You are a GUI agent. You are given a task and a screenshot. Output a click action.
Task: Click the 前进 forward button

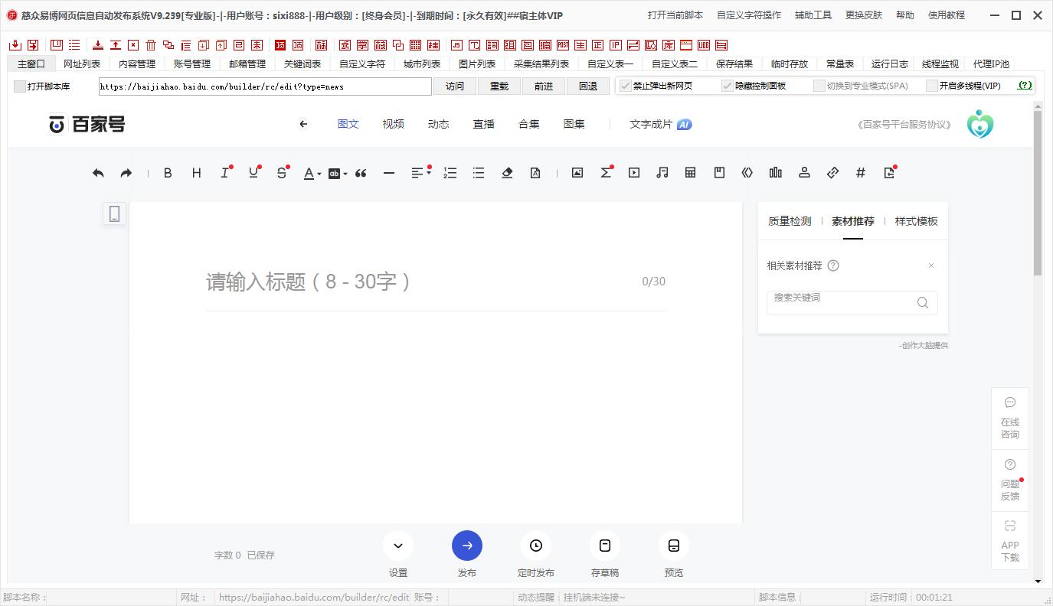tap(544, 86)
